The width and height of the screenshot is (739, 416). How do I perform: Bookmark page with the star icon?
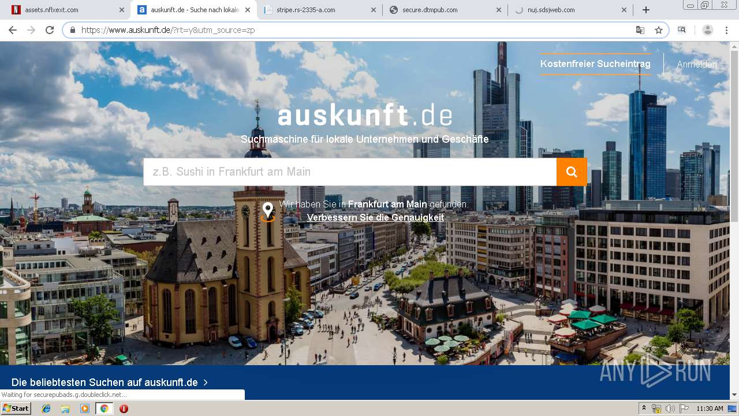coord(659,30)
